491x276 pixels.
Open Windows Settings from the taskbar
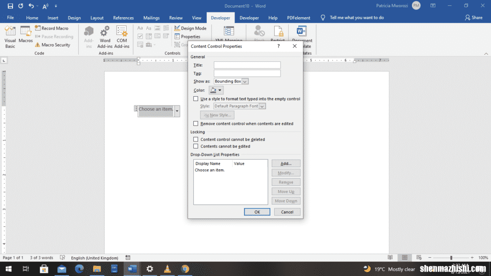150,269
